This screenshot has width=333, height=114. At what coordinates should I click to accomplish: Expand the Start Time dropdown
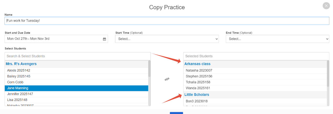pos(167,39)
